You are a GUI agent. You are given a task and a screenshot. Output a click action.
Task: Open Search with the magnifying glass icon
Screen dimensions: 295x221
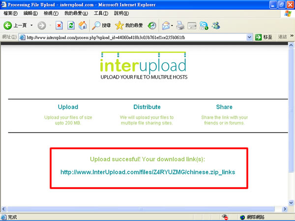tap(96, 26)
